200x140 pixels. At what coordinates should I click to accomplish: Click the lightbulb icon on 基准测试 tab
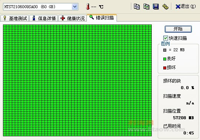(5, 18)
